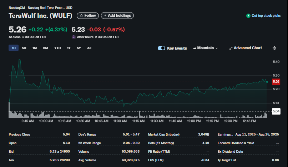288x167 pixels.
Task: Open Get top stock picks link
Action: [x=266, y=16]
